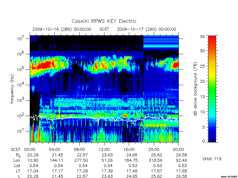Click the 04:00 time tick label
This screenshot has height=178, width=238.
pyautogui.click(x=54, y=150)
